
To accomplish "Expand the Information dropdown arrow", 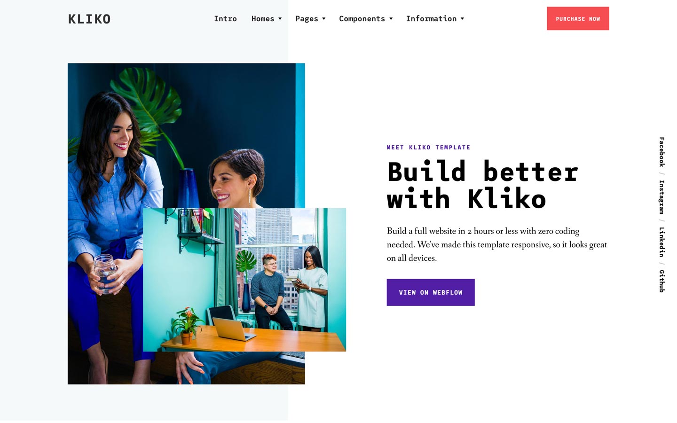I will pos(463,19).
